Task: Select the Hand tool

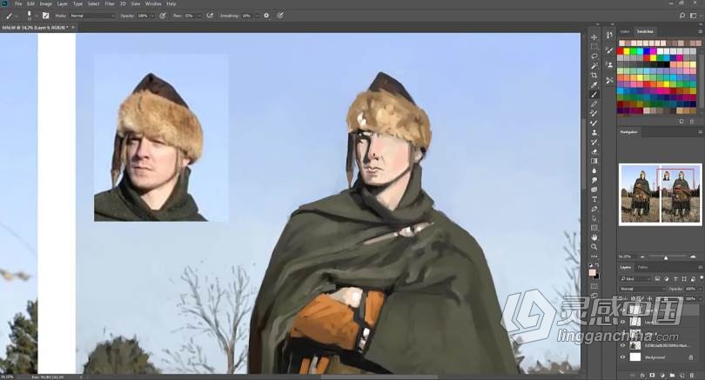Action: (594, 237)
